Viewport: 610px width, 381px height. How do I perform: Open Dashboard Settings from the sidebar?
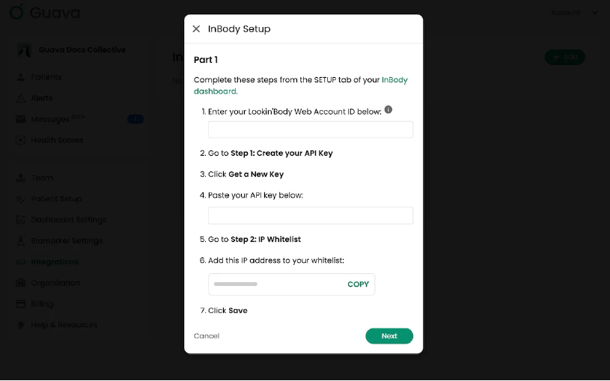pyautogui.click(x=68, y=220)
